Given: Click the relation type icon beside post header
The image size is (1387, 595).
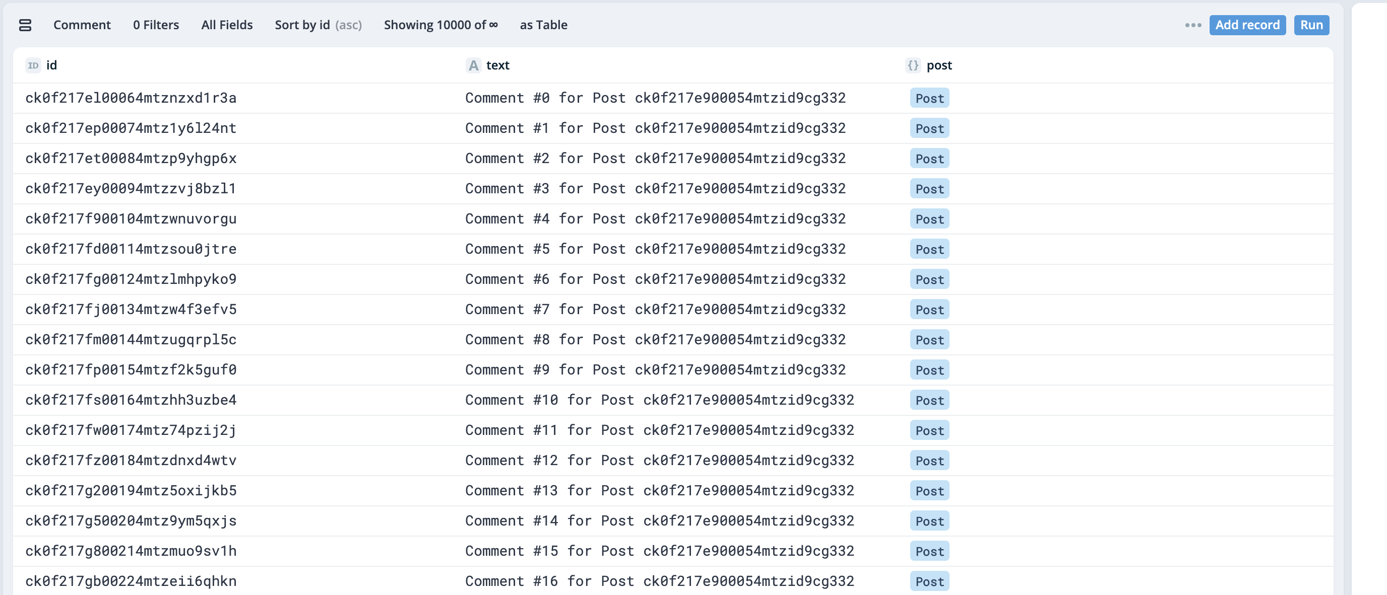Looking at the screenshot, I should coord(913,65).
